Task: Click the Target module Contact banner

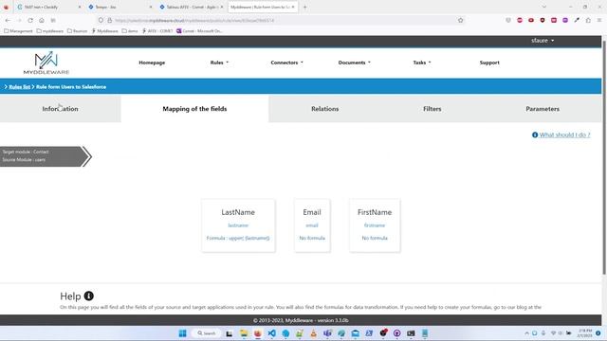Action: pyautogui.click(x=46, y=156)
